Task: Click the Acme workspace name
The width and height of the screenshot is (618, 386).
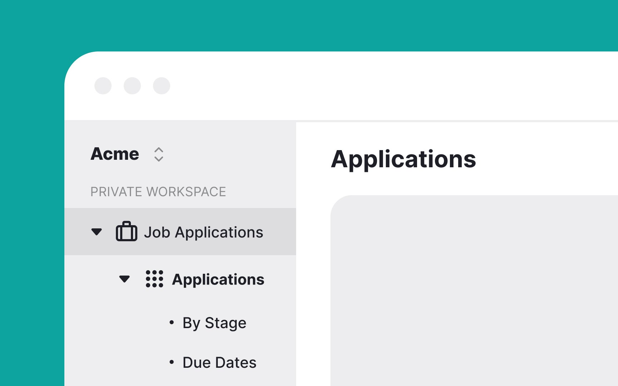Action: [x=115, y=154]
